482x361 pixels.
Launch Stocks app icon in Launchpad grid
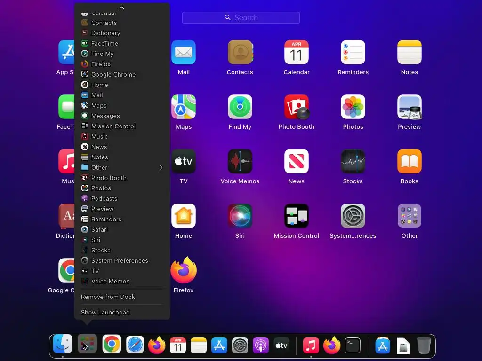[x=353, y=161]
